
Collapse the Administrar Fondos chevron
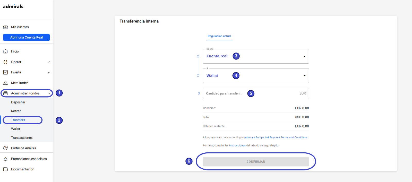(x=49, y=93)
